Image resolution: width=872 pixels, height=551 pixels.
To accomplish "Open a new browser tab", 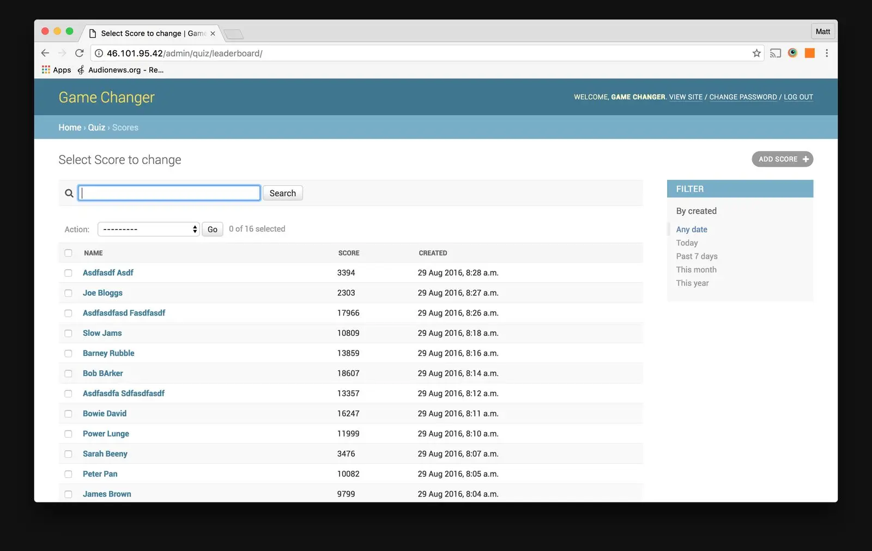I will [x=234, y=34].
